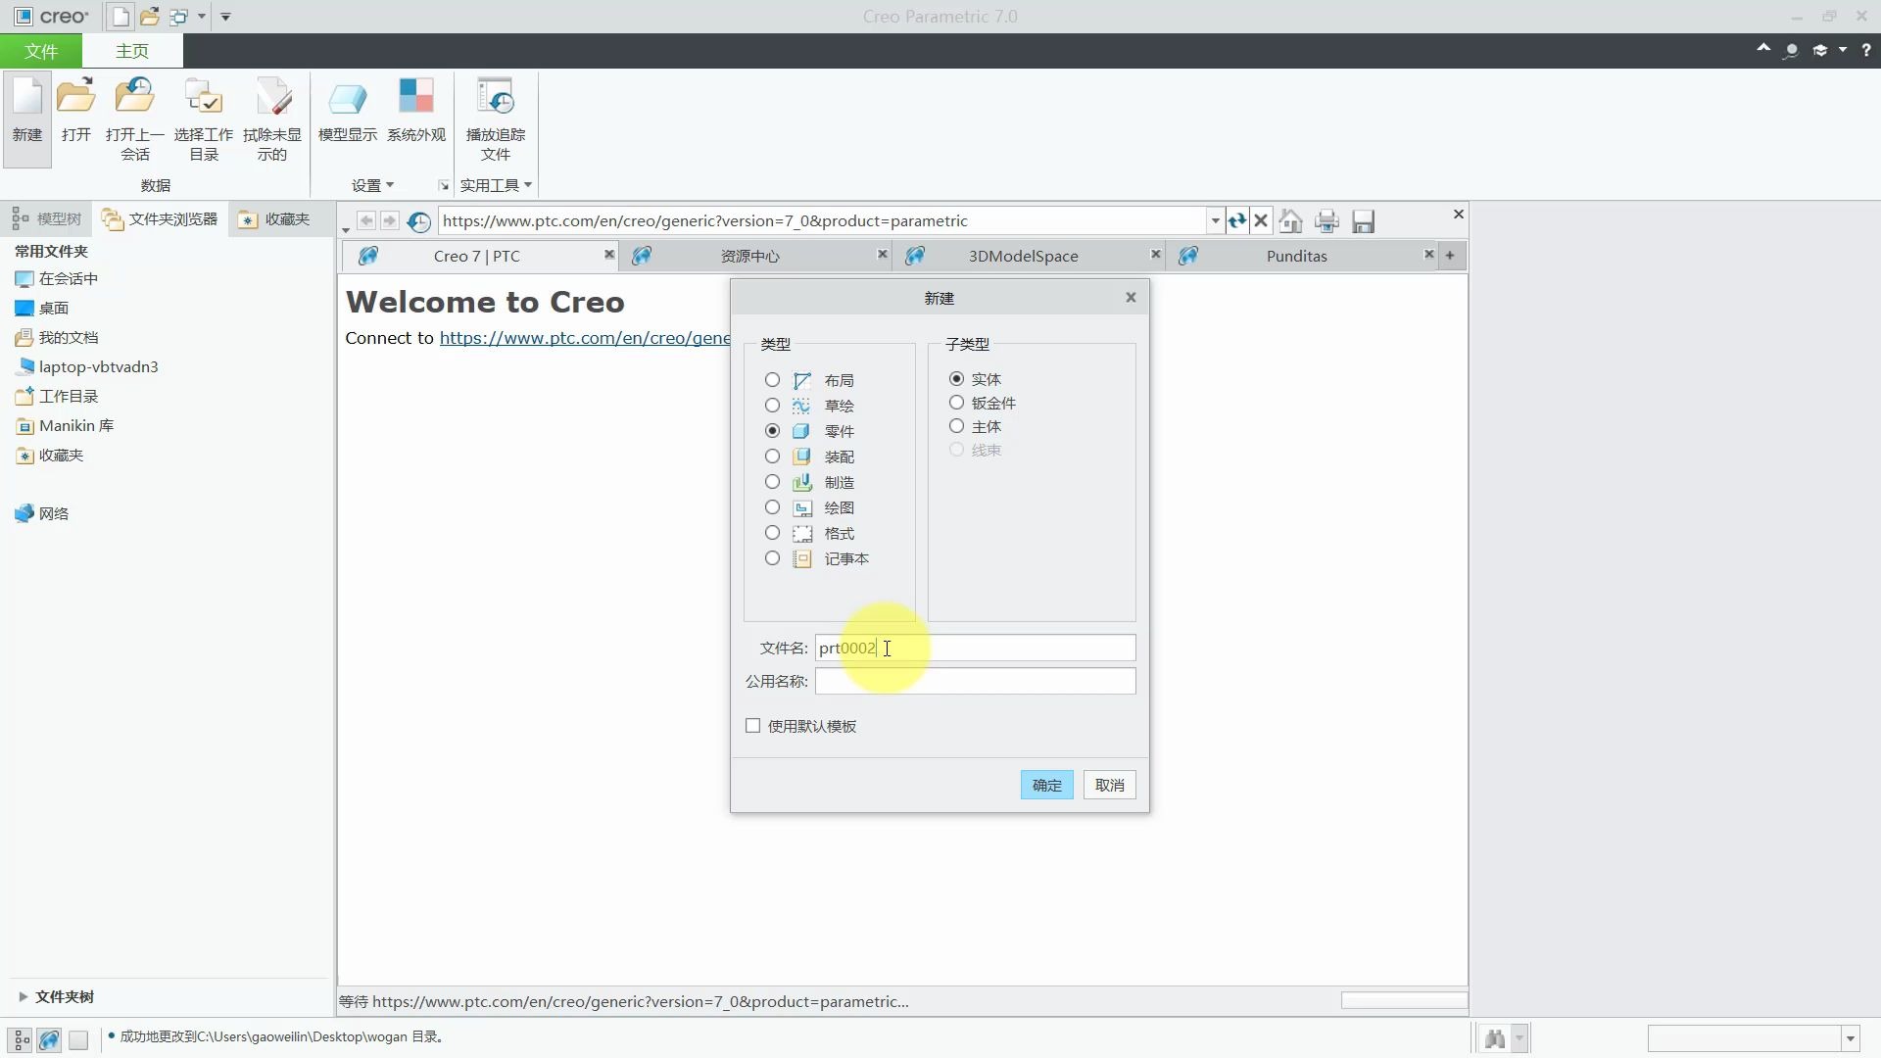Switch to the 3DModelSpace browser tab
The width and height of the screenshot is (1881, 1058).
pyautogui.click(x=1023, y=256)
